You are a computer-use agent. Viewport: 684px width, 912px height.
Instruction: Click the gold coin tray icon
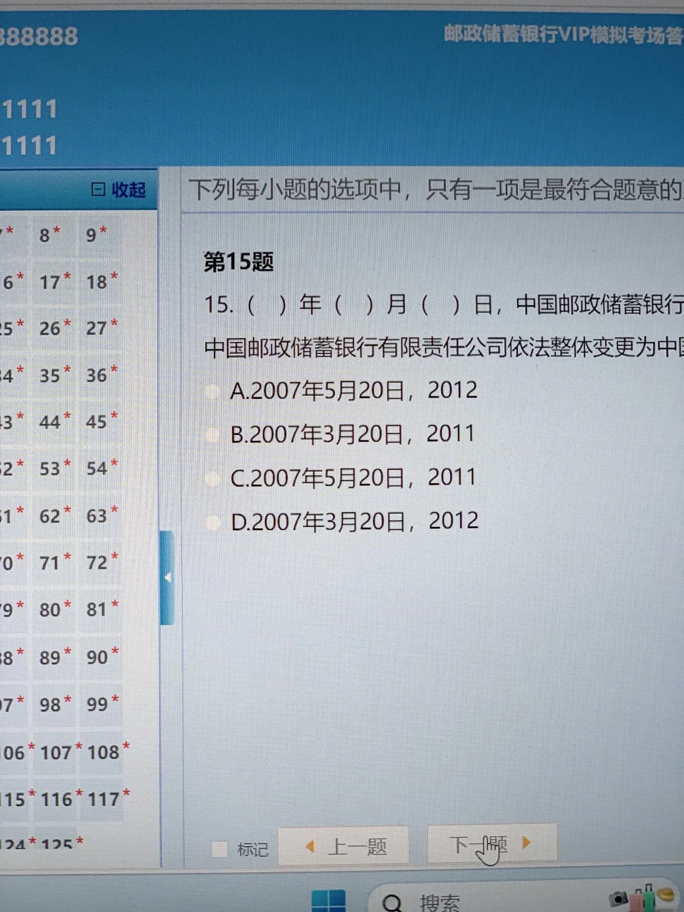pyautogui.click(x=665, y=896)
